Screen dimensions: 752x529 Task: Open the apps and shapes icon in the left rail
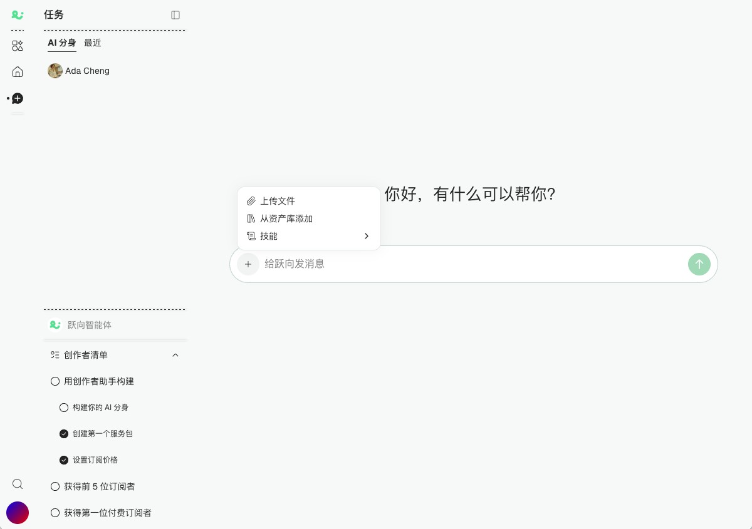pos(18,46)
